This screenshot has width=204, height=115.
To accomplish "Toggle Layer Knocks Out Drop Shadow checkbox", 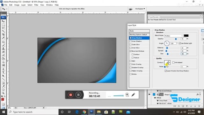I will point(166,71).
